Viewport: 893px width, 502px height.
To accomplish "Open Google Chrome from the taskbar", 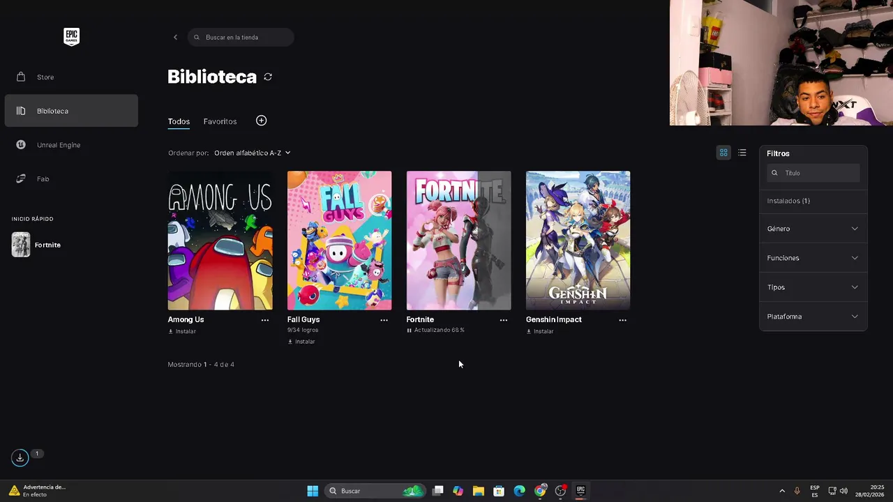I will tap(540, 491).
